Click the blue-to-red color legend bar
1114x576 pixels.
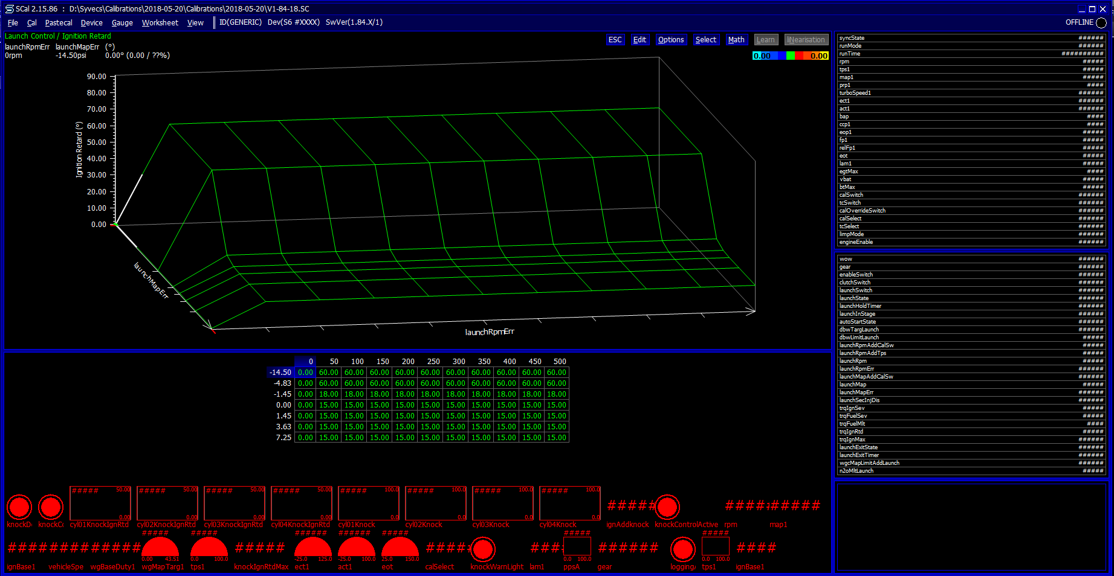789,56
